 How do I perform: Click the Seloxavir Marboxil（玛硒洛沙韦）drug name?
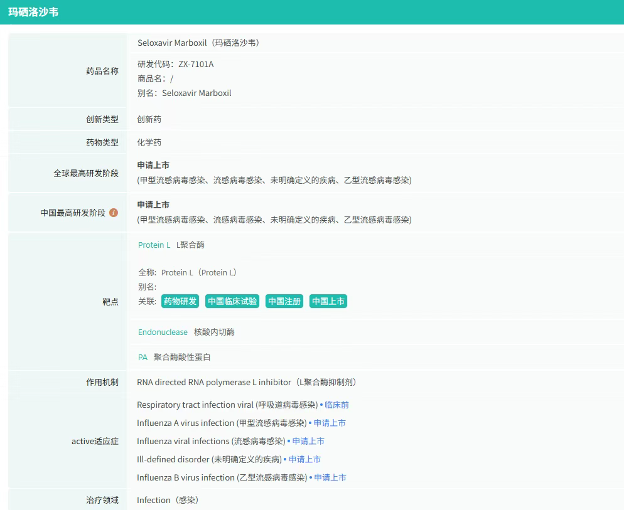[198, 43]
